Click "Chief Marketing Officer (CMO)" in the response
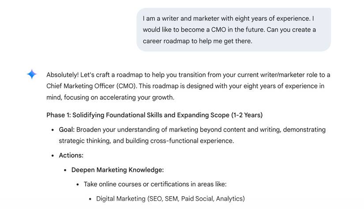 click(92, 86)
